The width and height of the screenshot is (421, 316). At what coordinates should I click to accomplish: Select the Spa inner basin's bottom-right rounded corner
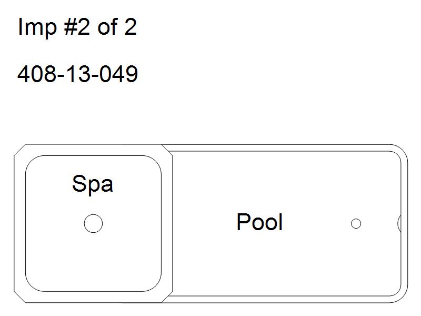point(153,283)
